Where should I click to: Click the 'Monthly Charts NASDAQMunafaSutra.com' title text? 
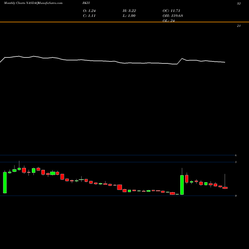coord(33,3)
